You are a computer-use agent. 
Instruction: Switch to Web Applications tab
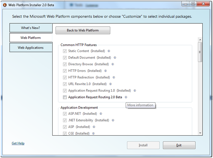pyautogui.click(x=31, y=48)
